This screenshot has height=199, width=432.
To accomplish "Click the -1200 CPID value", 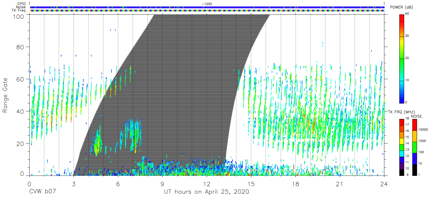I will click(207, 4).
